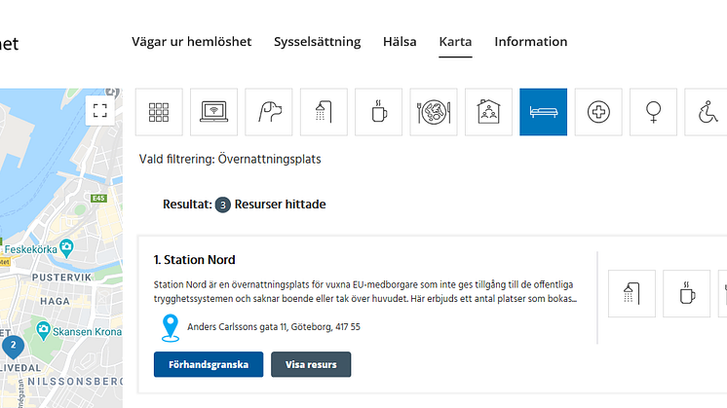
Task: Open the Station Nord result title
Action: [x=194, y=260]
